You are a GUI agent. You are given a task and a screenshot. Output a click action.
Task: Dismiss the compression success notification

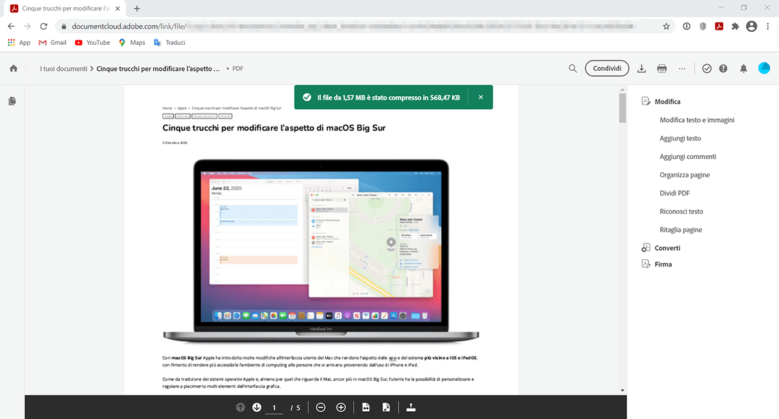pos(480,97)
